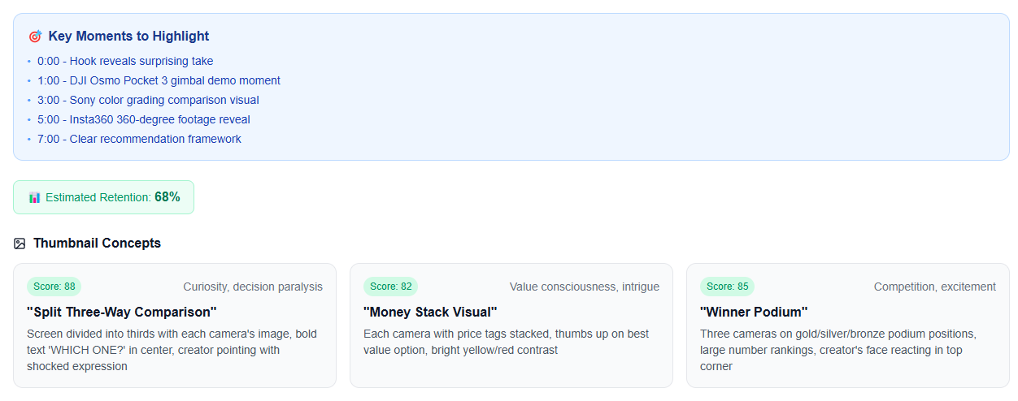Click the "Curiosity, decision paralysis" label
Image resolution: width=1018 pixels, height=401 pixels.
point(253,287)
